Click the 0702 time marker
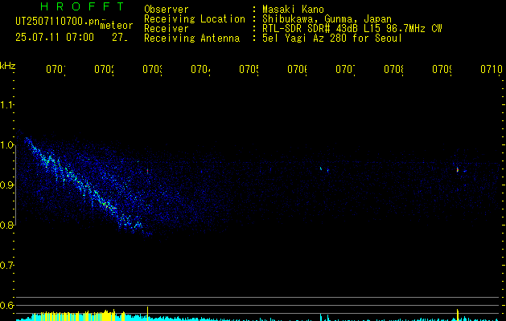Screen dimensions: 506x321 [104, 69]
